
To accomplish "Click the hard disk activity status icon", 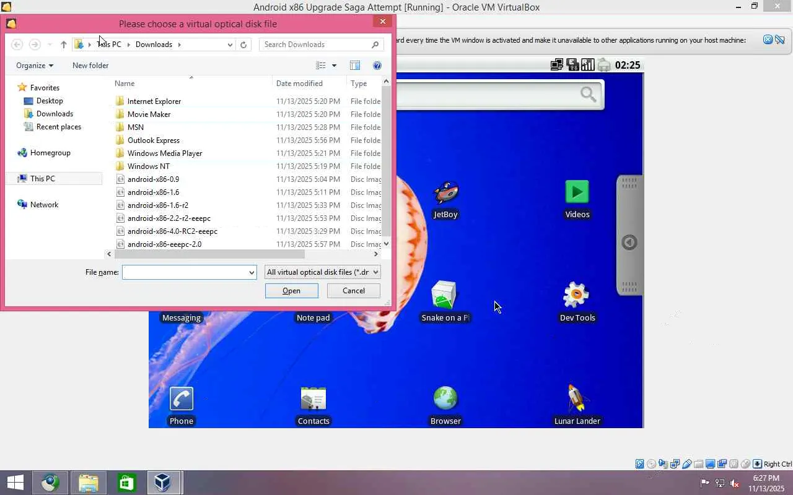I will [639, 464].
